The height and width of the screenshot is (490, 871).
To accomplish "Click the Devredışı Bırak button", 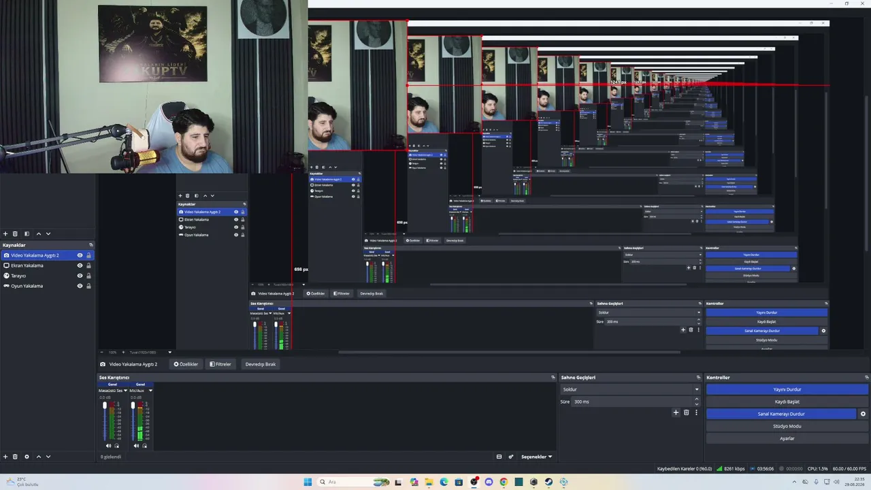I will tap(261, 364).
